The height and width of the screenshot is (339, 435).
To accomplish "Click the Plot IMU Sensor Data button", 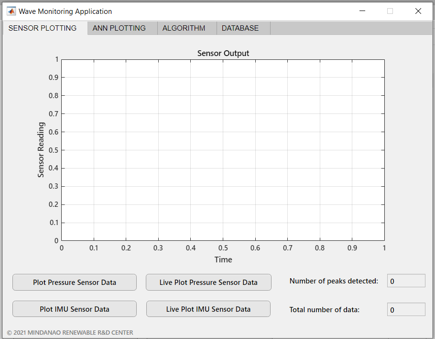I will click(74, 309).
